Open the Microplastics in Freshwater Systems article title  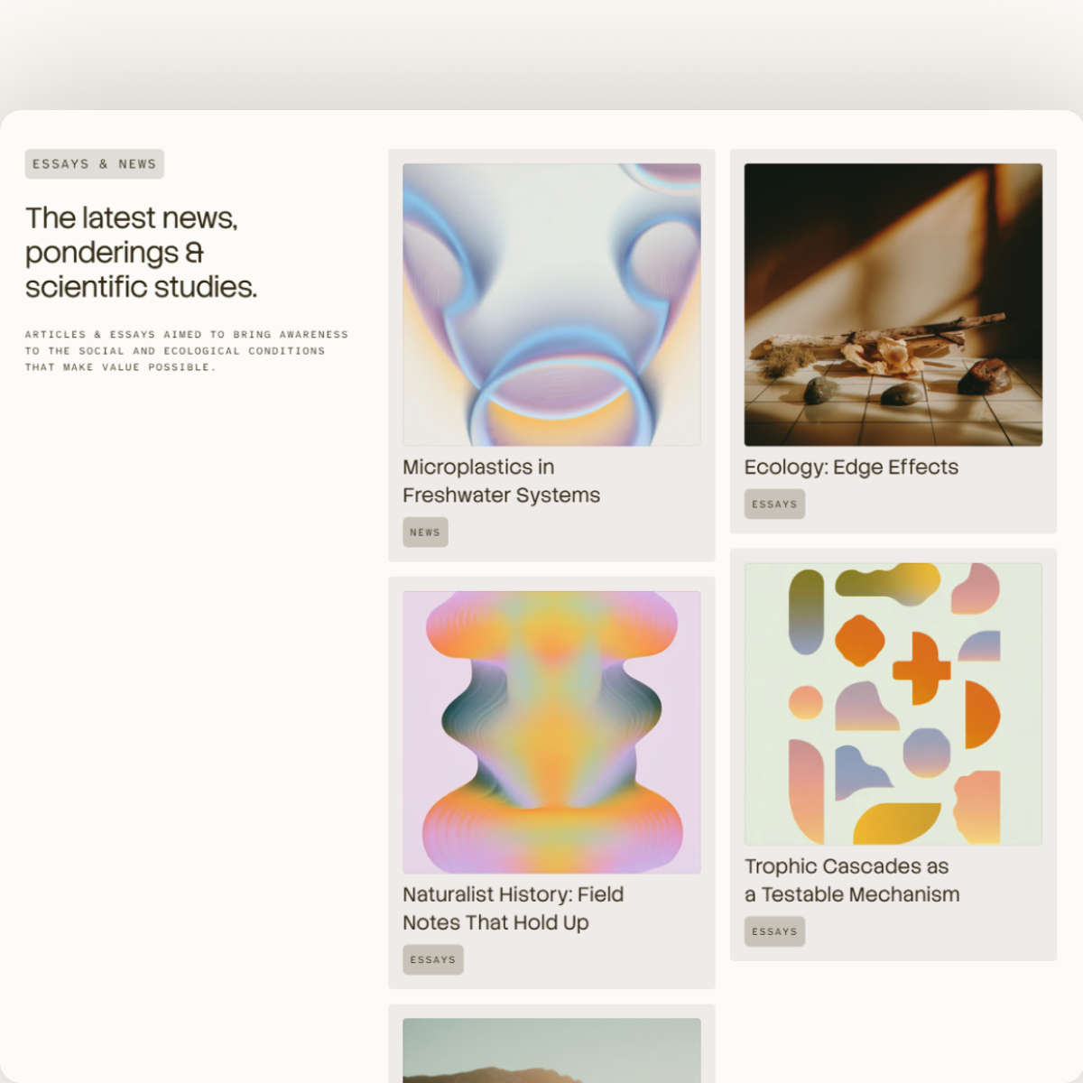(501, 481)
